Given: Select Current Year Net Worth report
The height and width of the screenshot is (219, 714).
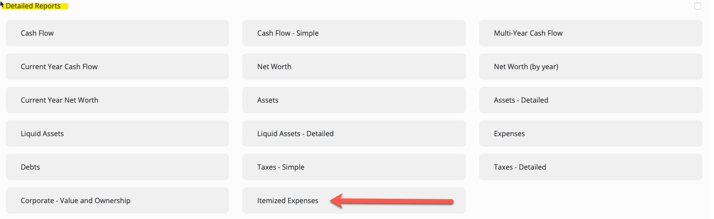Looking at the screenshot, I should 117,100.
